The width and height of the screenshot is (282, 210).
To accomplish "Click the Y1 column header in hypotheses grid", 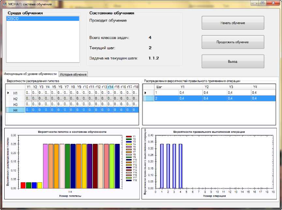I will (29, 87).
